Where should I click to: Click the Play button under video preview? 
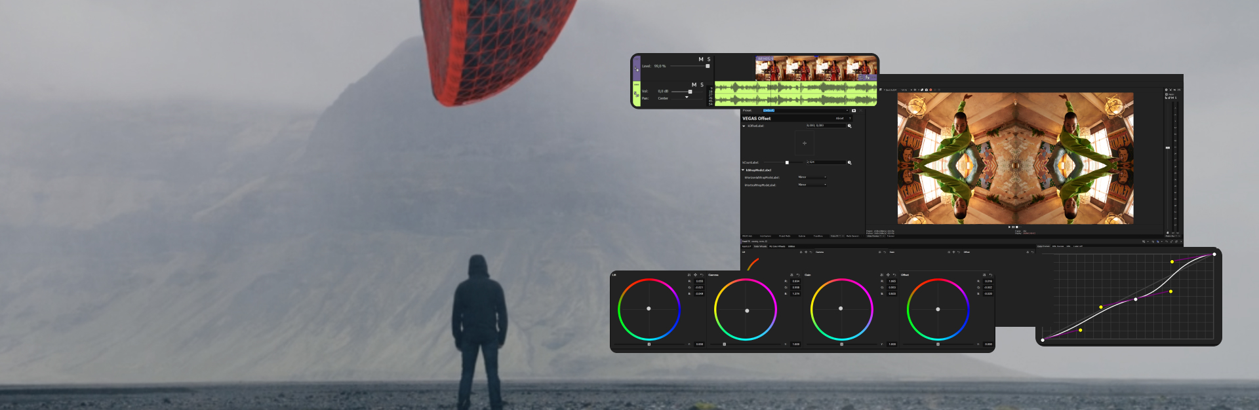pos(1009,227)
